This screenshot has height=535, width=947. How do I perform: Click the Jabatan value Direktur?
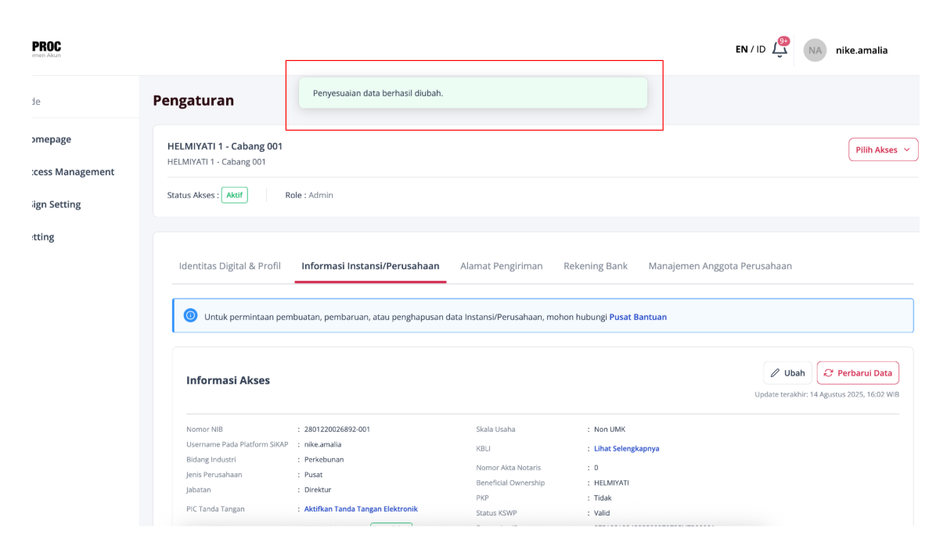coord(318,490)
